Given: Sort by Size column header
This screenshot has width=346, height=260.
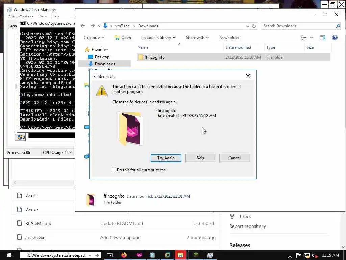Looking at the screenshot, I should pyautogui.click(x=318, y=47).
